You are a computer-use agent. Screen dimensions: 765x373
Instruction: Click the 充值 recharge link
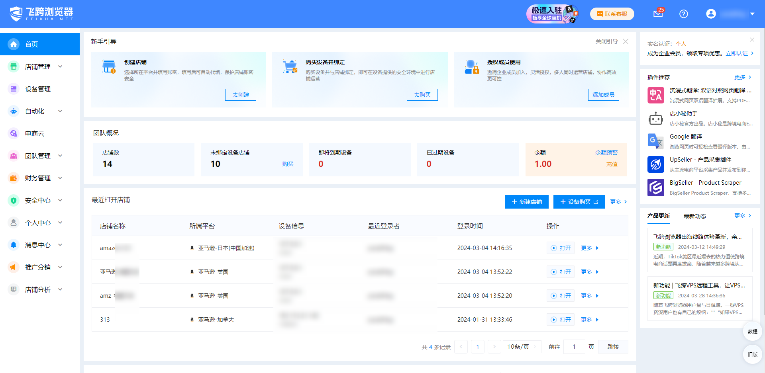612,164
